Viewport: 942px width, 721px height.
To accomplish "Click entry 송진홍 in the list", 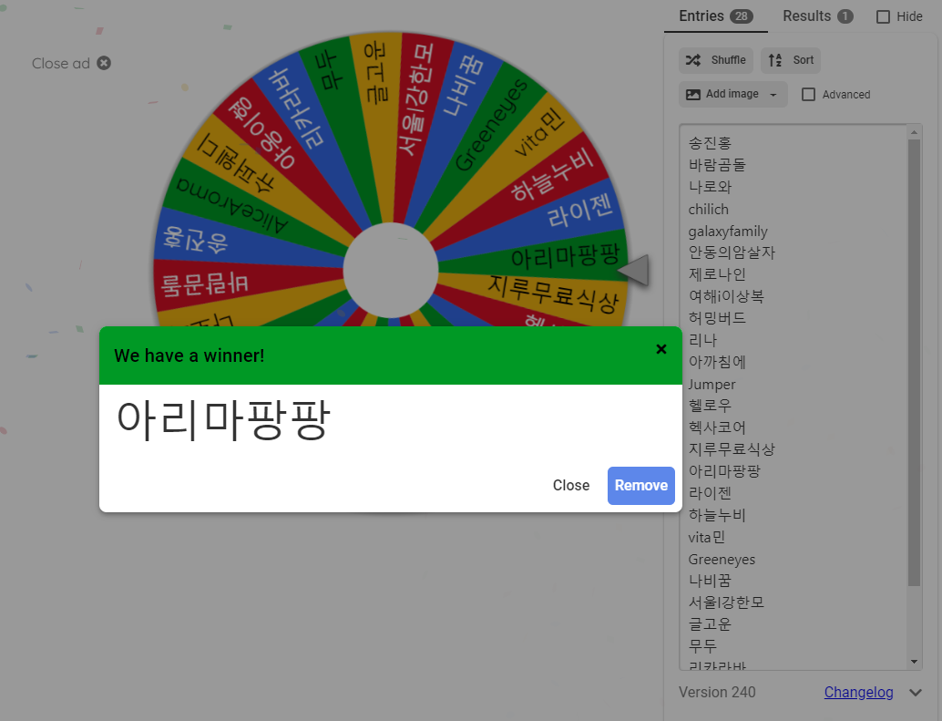I will tap(710, 143).
